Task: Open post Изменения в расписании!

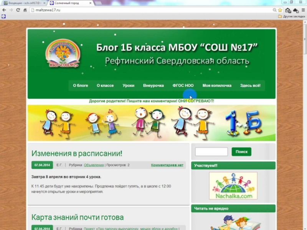Action: click(x=77, y=153)
